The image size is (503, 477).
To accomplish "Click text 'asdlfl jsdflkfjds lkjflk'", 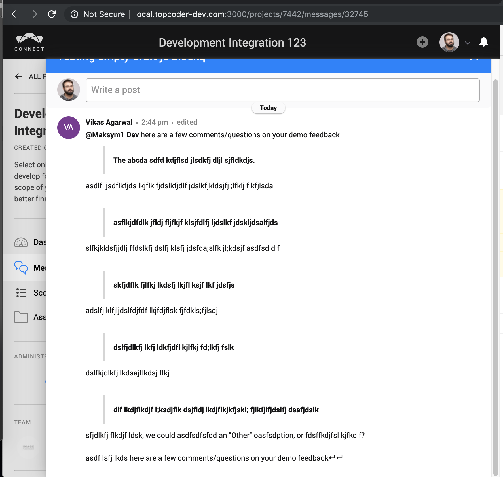I will point(179,186).
